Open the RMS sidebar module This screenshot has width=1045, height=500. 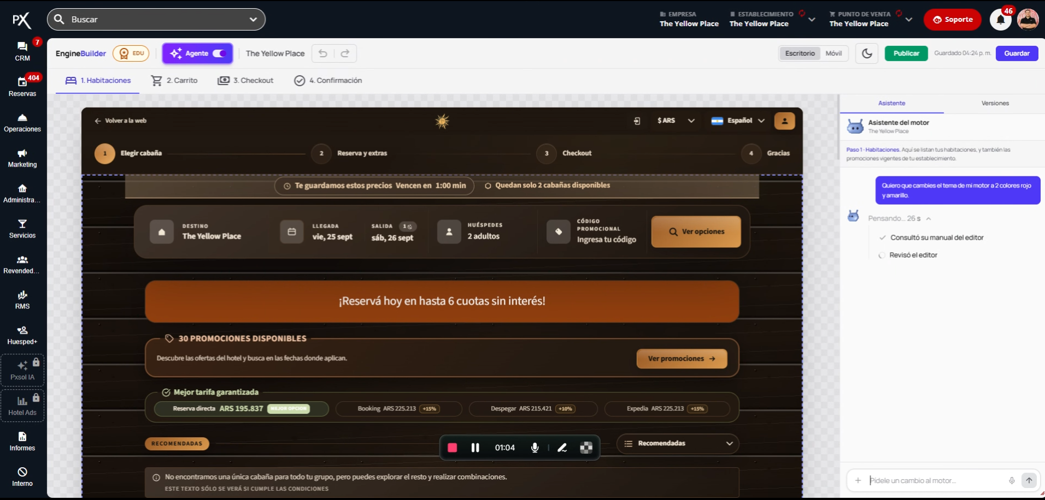click(22, 300)
